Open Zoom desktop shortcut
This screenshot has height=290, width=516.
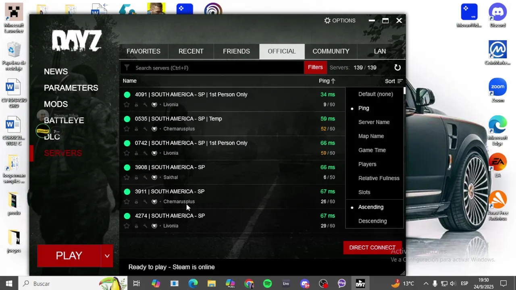pyautogui.click(x=497, y=90)
